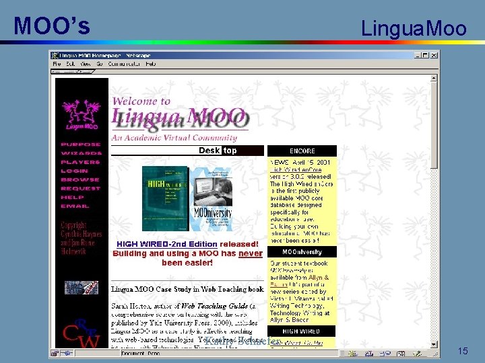Click the Netscape icon in the title bar
Image resolution: width=485 pixels, height=363 pixels.
click(55, 56)
